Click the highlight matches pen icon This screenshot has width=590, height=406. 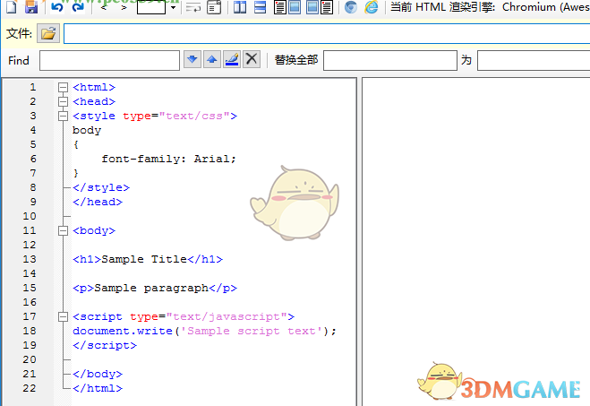coord(232,59)
